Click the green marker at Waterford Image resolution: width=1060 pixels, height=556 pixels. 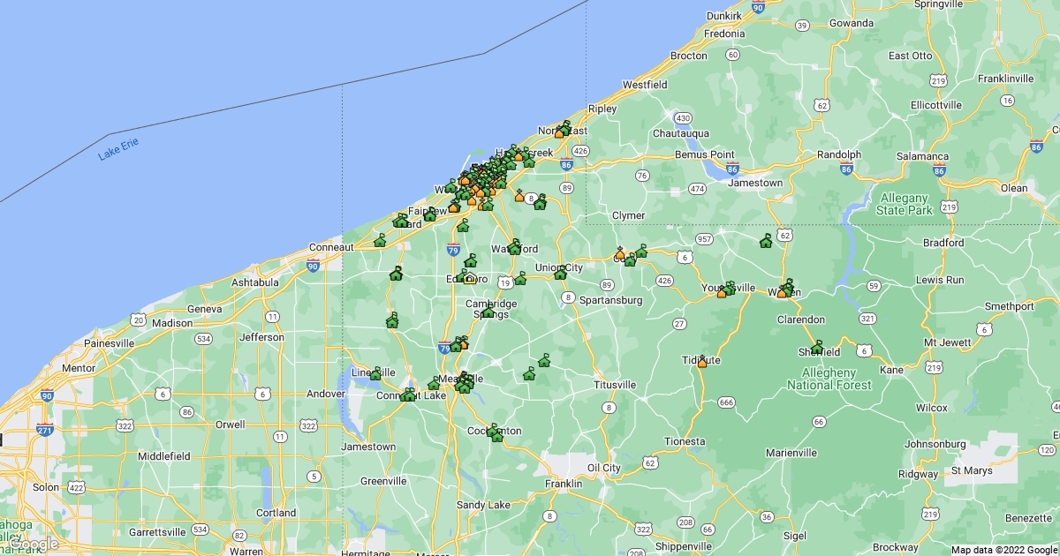point(514,248)
